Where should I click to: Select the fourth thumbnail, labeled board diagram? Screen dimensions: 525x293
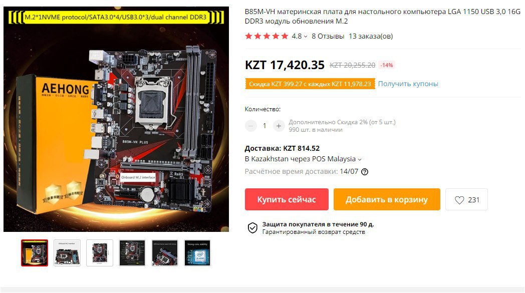pos(132,253)
